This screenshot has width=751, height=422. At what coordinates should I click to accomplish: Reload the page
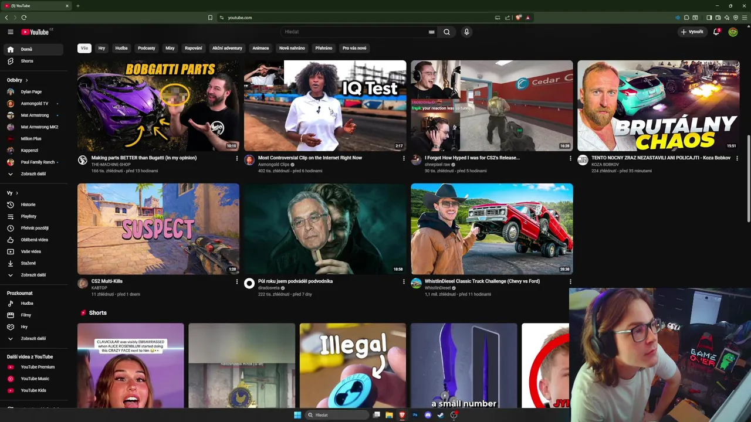pos(24,18)
